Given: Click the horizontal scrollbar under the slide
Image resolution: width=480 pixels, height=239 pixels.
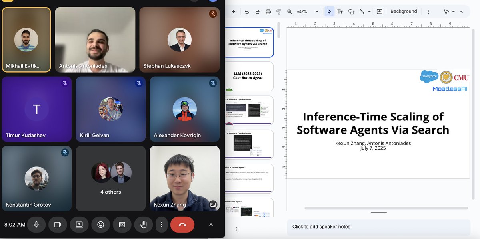Looking at the screenshot, I should 386,208.
